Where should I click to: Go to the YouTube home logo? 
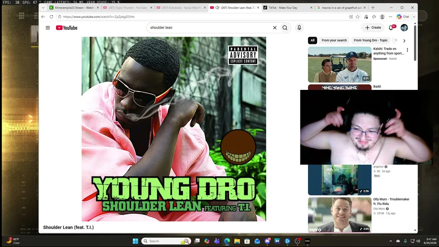click(67, 28)
